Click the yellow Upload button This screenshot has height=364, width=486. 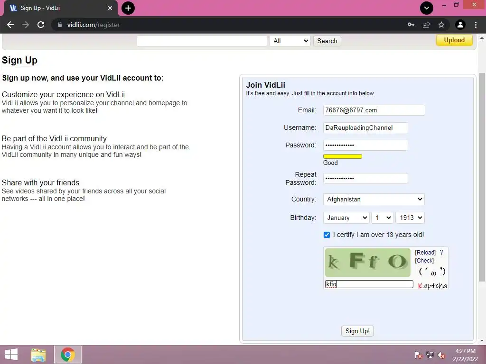454,40
